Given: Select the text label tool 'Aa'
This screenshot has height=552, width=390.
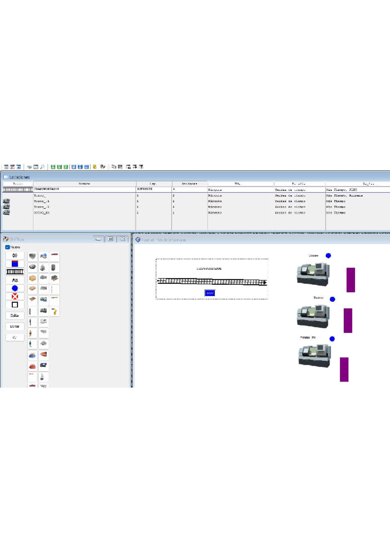Looking at the screenshot, I should [x=15, y=280].
